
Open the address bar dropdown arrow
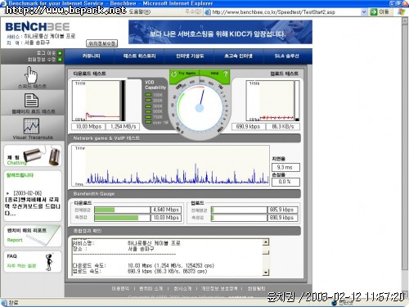click(364, 12)
